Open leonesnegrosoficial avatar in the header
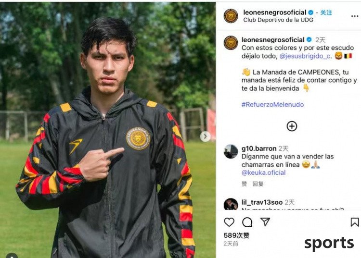 point(231,16)
